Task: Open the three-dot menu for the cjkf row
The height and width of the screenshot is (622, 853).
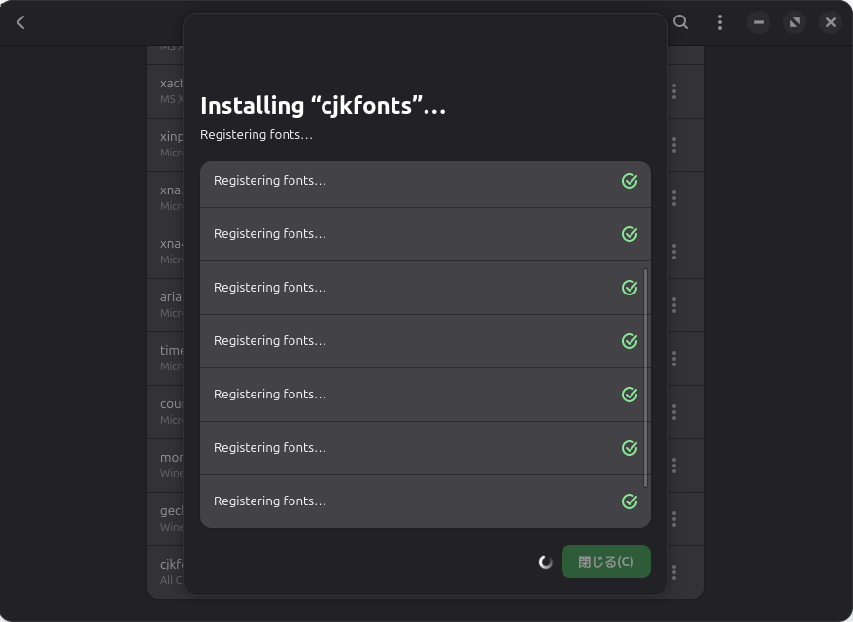Action: click(x=674, y=572)
